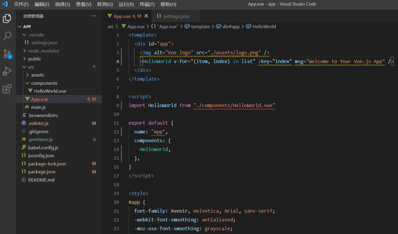Open Source Control view with 5 badge
The height and width of the screenshot is (234, 398).
click(7, 54)
